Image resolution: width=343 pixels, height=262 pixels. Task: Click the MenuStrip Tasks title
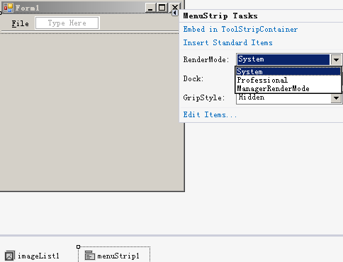[x=220, y=16]
